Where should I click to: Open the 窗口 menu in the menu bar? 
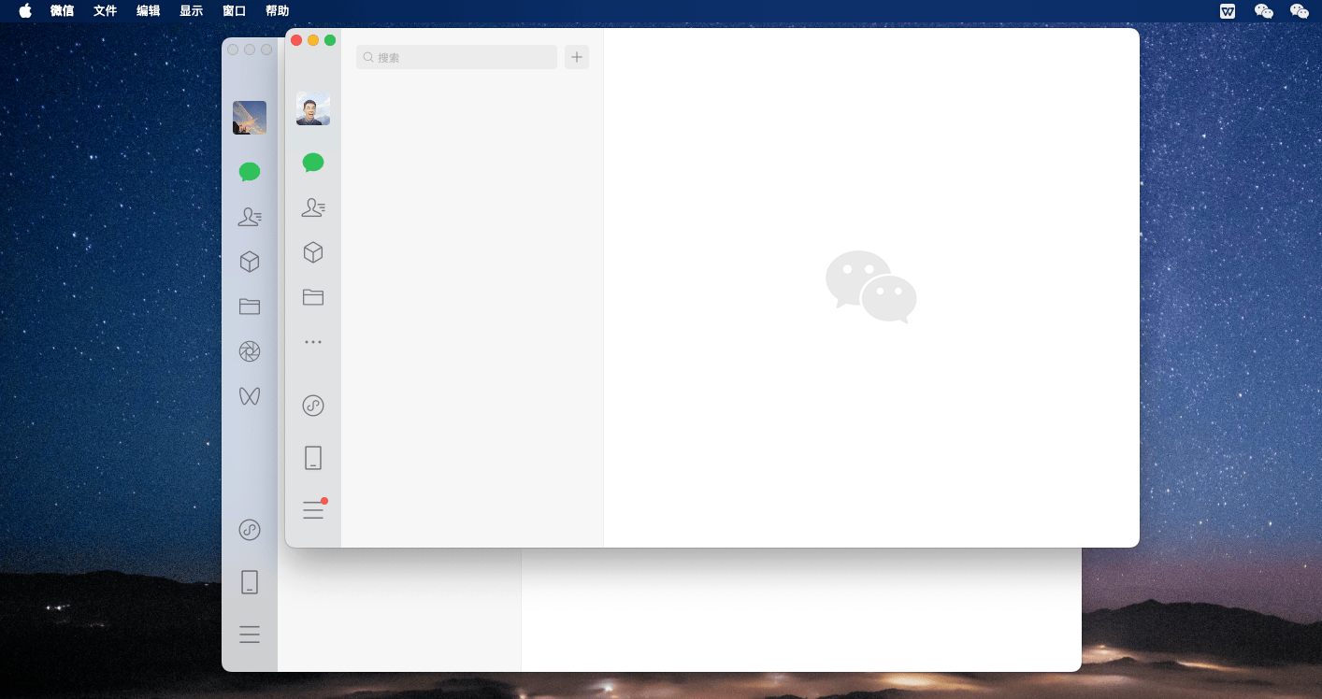[235, 11]
